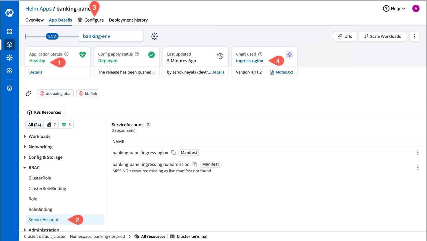Viewport: 427px width, 241px height.
Task: Open the Overview tab
Action: tap(35, 20)
